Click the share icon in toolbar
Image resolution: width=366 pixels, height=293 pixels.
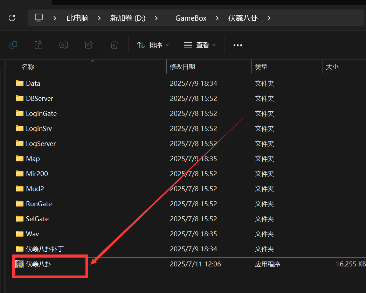89,45
